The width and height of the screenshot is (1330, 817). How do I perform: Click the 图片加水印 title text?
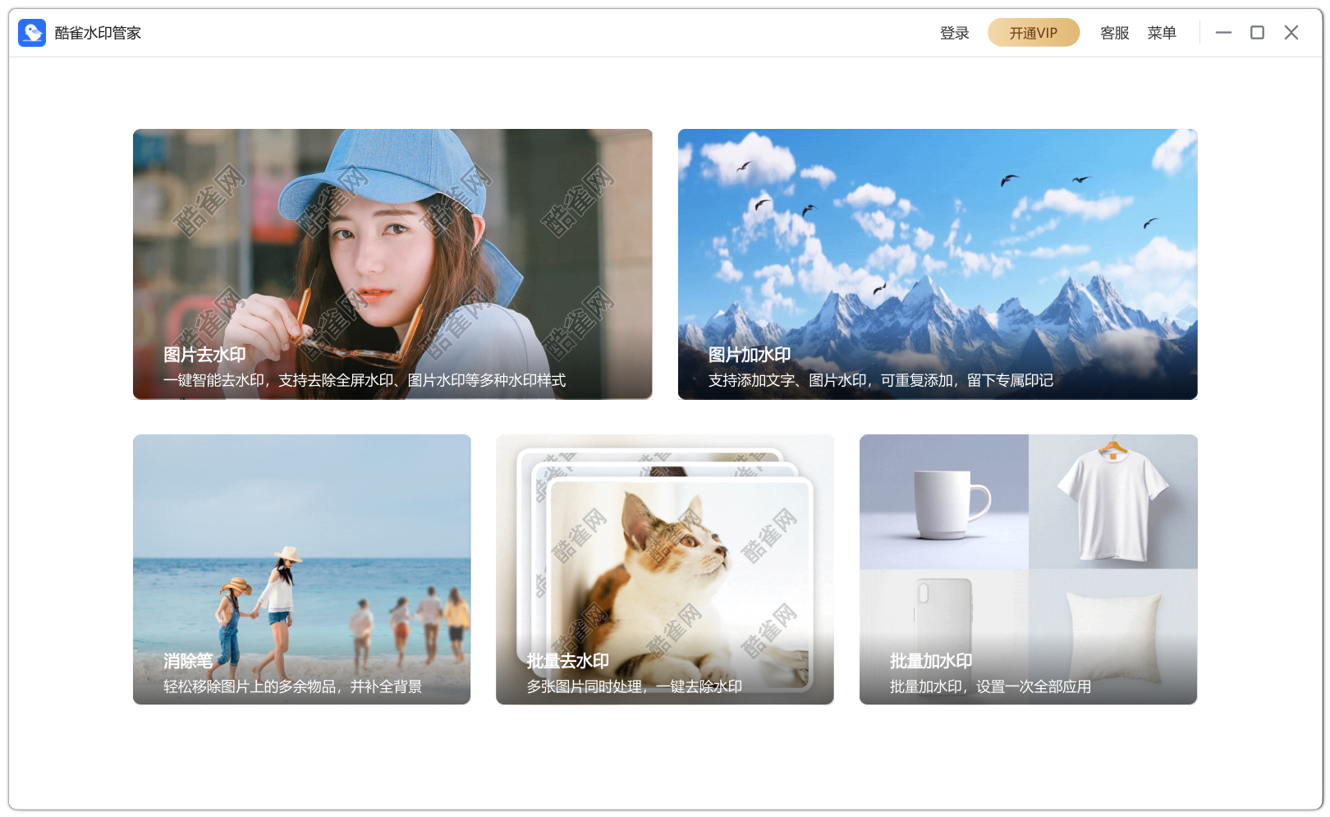[x=750, y=355]
